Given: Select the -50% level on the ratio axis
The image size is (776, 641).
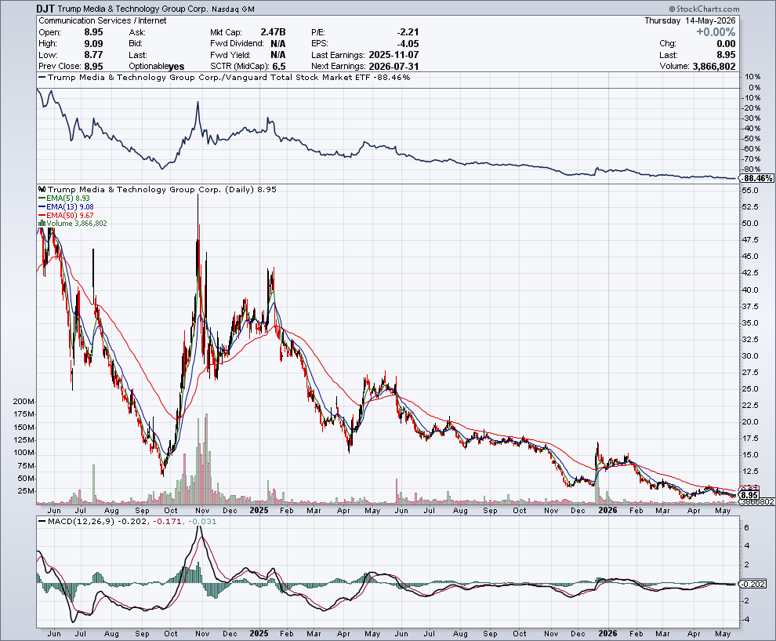Looking at the screenshot, I should (x=751, y=139).
